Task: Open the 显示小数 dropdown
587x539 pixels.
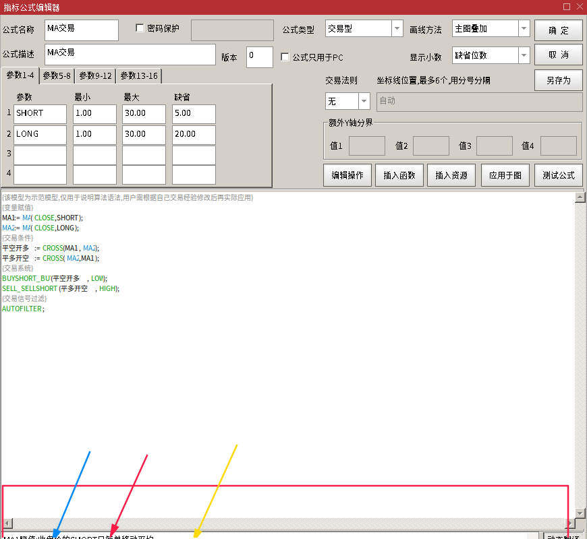Action: [x=524, y=56]
